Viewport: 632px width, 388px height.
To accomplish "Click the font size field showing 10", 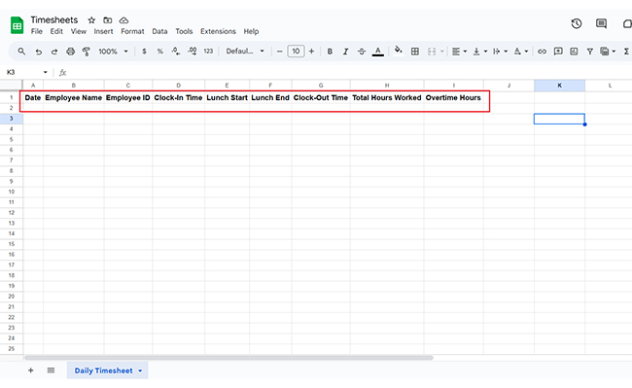I will click(296, 52).
